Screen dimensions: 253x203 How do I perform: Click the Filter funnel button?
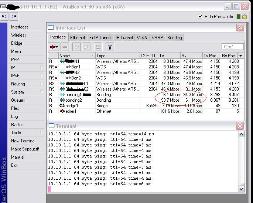click(x=110, y=47)
